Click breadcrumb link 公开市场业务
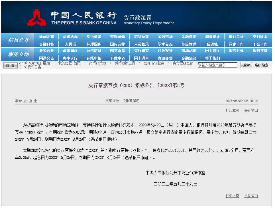 point(154,63)
